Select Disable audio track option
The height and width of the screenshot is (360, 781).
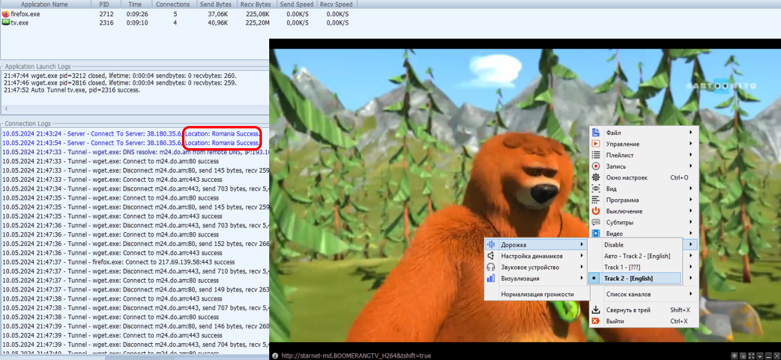point(635,245)
